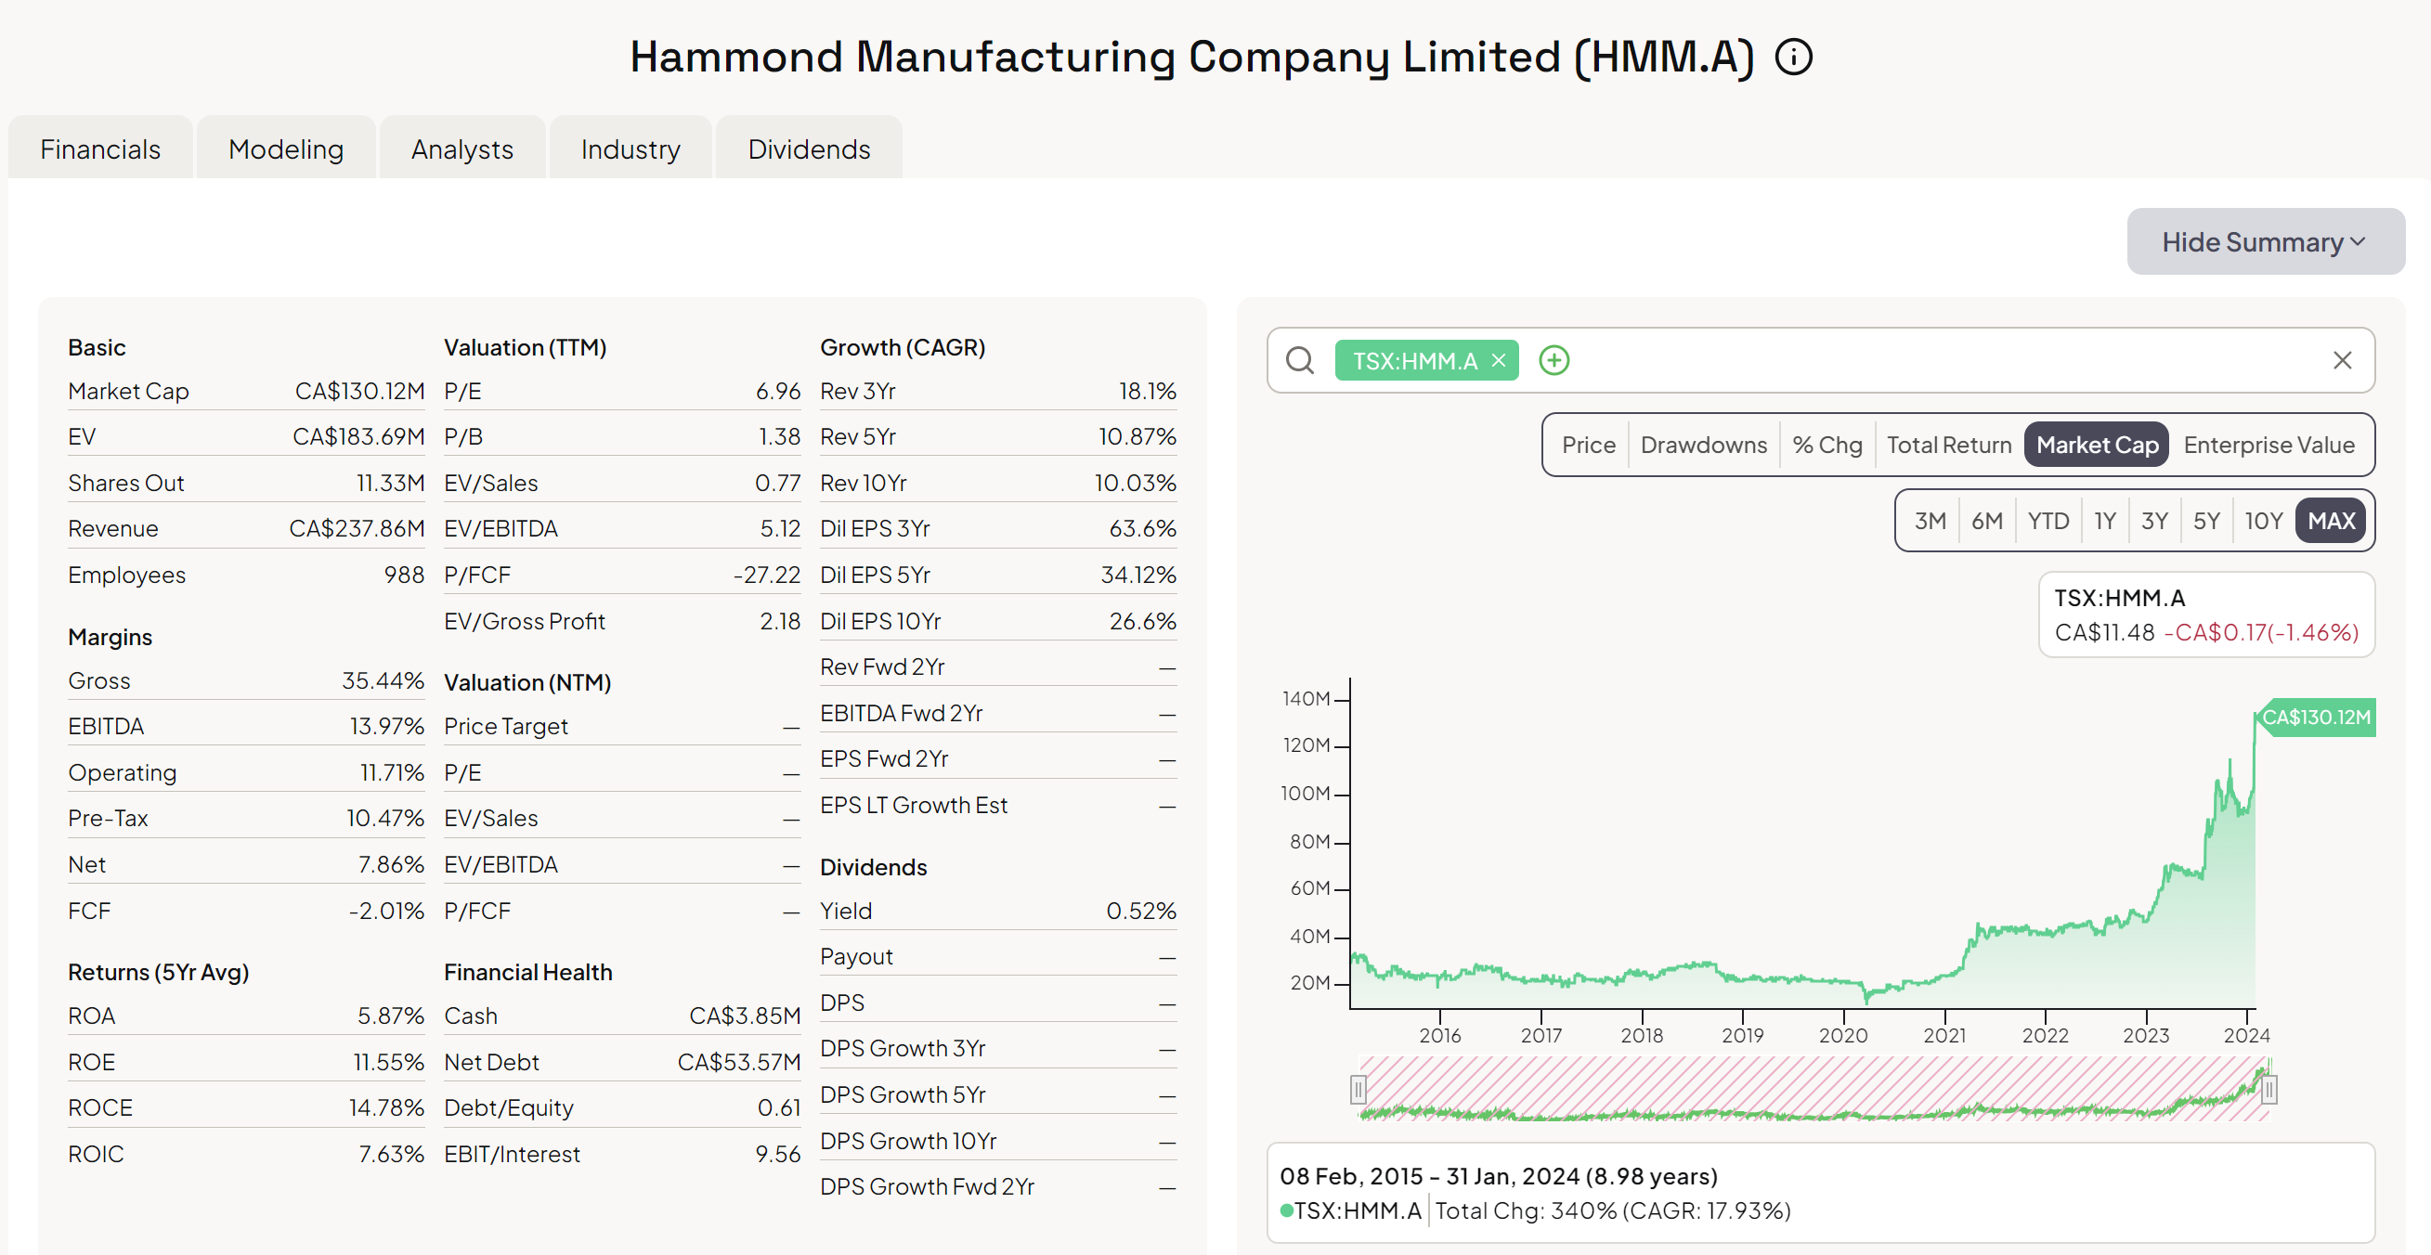
Task: Clear the ticker search box with X
Action: point(2341,360)
